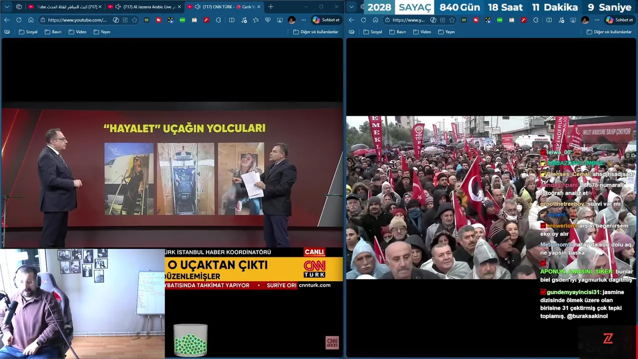Open Sohbet et Copilot button in left browser

point(326,20)
